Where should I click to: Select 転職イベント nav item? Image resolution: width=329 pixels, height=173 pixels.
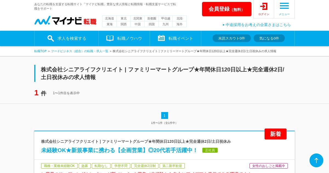pos(175,38)
